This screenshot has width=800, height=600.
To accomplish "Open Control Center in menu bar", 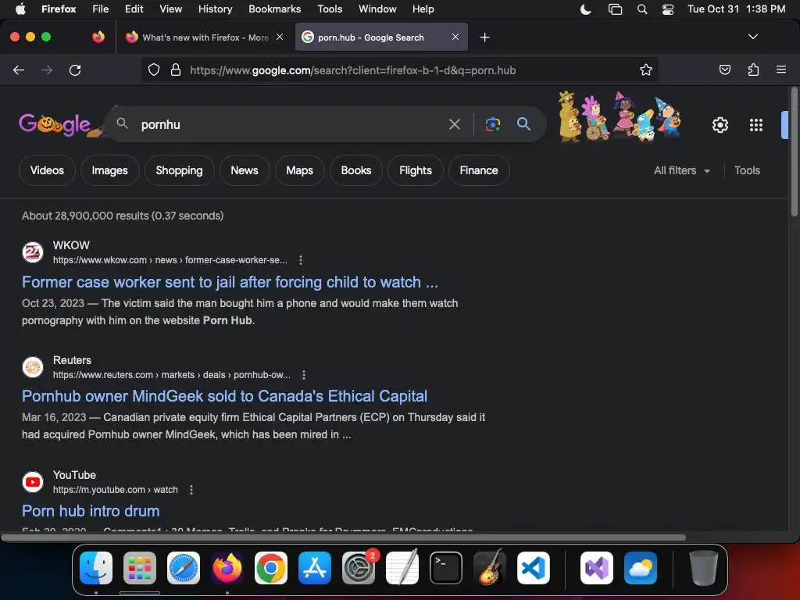I will pos(668,9).
